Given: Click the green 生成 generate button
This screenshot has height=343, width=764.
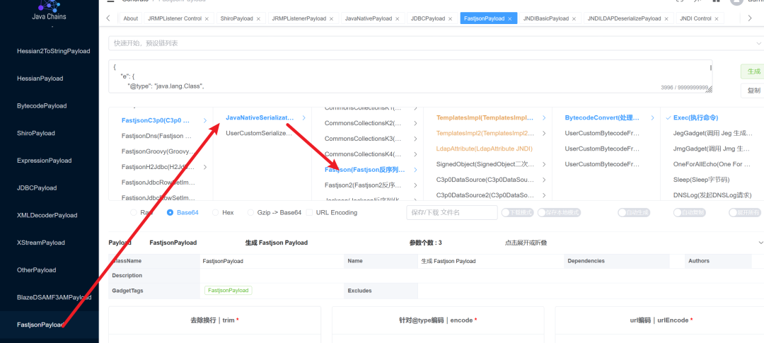Looking at the screenshot, I should pyautogui.click(x=752, y=71).
